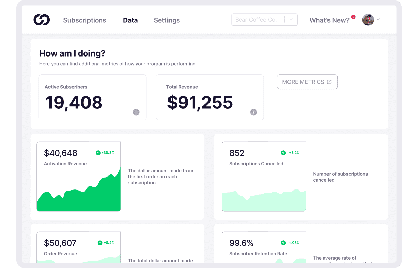This screenshot has width=417, height=268.
Task: Click the +38.3% change percentage
Action: [x=108, y=153]
